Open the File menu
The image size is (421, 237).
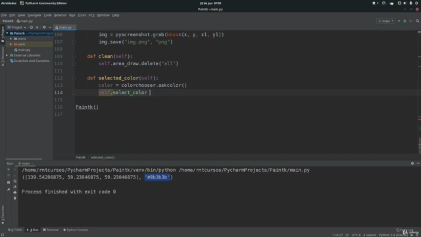tap(4, 15)
